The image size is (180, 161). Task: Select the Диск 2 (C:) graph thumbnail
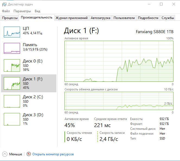point(12,101)
